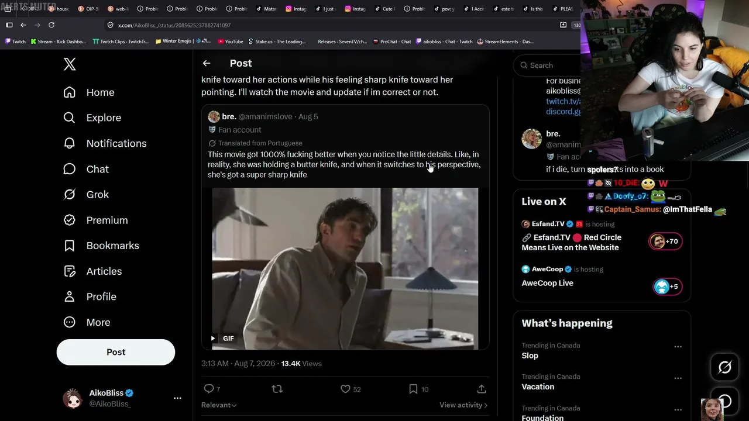Open account options dots beside AikoBliss
The image size is (749, 421).
pos(177,398)
